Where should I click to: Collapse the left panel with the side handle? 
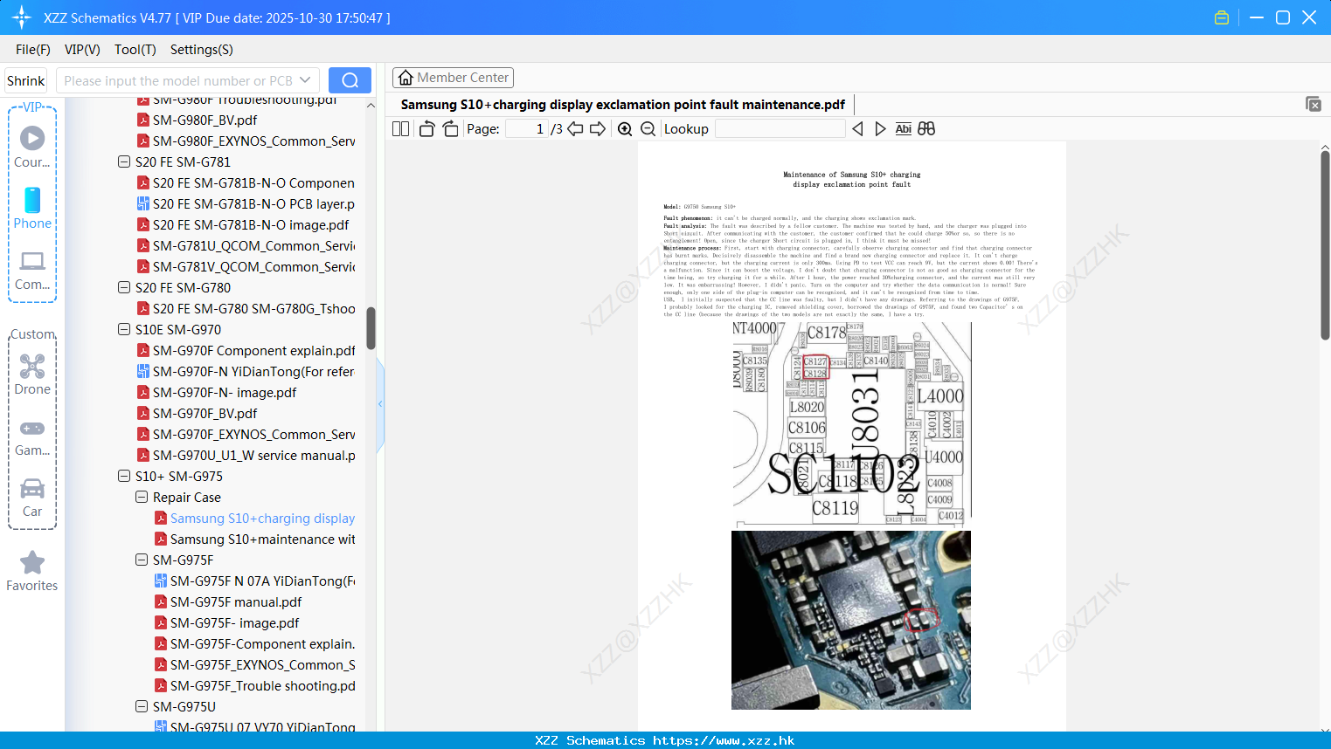point(380,403)
